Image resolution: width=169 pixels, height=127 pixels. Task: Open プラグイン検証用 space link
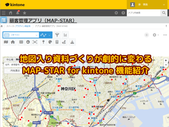[x=23, y=26]
